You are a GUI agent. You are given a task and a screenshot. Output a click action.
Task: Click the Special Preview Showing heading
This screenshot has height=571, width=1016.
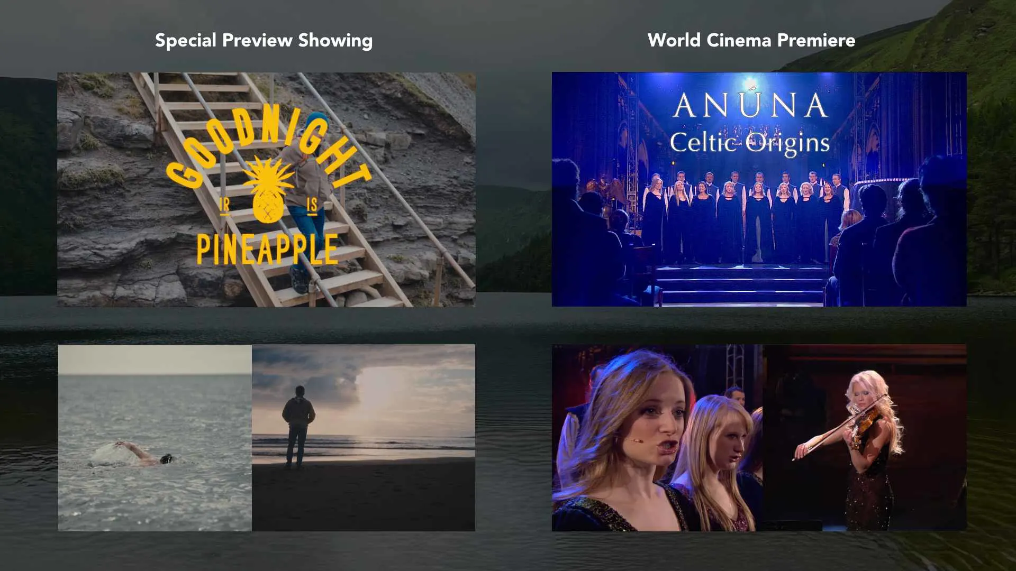click(264, 40)
